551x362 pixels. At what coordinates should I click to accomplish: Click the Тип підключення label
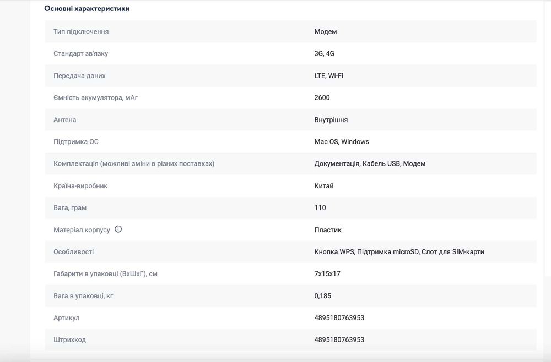point(81,32)
